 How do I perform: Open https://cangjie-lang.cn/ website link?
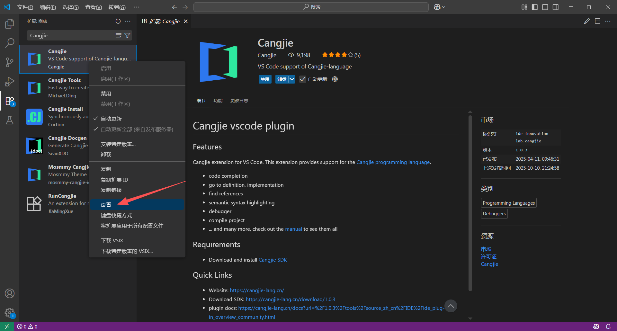pos(257,290)
